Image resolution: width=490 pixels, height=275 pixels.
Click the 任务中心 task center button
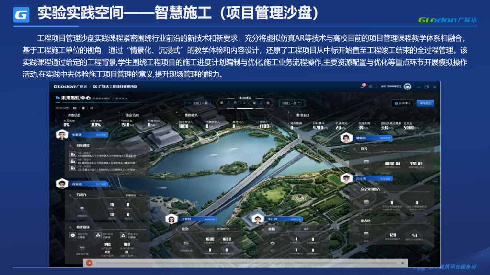(x=402, y=103)
